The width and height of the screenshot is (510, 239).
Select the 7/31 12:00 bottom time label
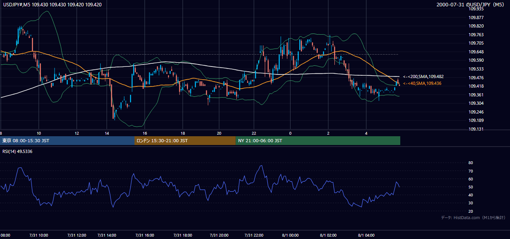[x=77, y=235]
